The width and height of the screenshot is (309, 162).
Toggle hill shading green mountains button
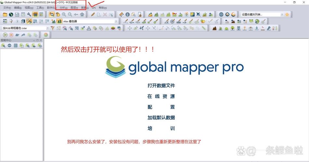tap(59, 21)
